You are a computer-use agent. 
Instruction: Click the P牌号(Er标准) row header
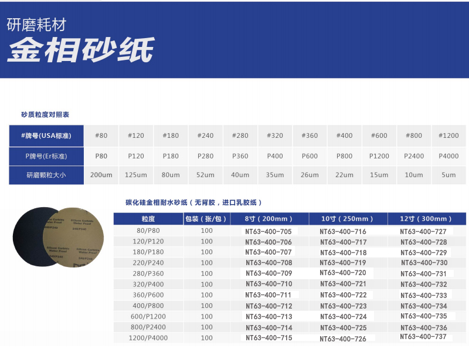click(46, 155)
